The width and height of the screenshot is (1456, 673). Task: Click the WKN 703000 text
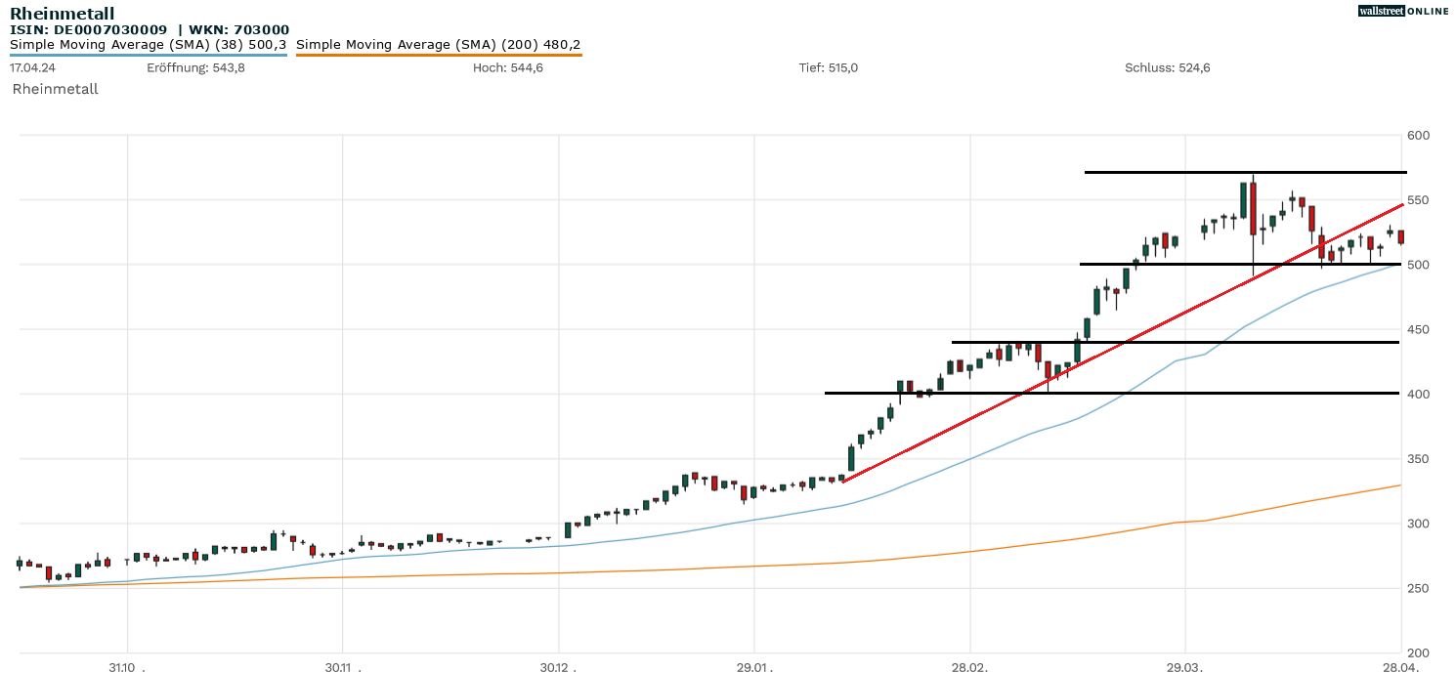pyautogui.click(x=238, y=30)
